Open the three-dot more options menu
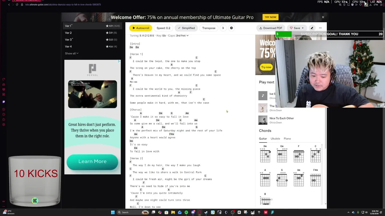Viewport: 385px width, 216px height. tap(320, 28)
